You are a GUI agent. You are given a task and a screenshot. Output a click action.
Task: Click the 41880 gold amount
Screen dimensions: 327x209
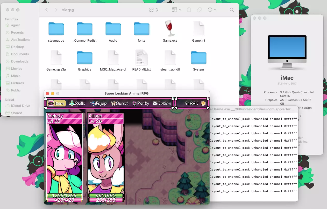click(191, 103)
